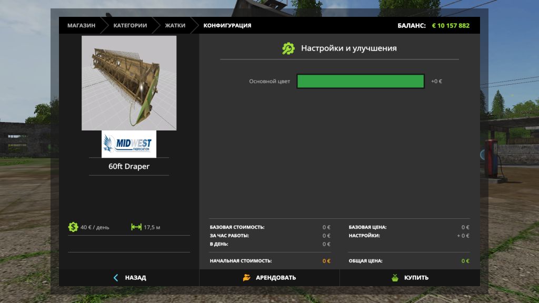The image size is (539, 303).
Task: Click the green gear settings icon
Action: pos(288,48)
